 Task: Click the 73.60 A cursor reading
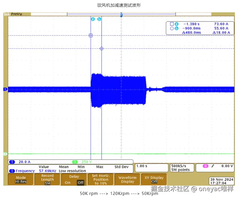point(221,24)
